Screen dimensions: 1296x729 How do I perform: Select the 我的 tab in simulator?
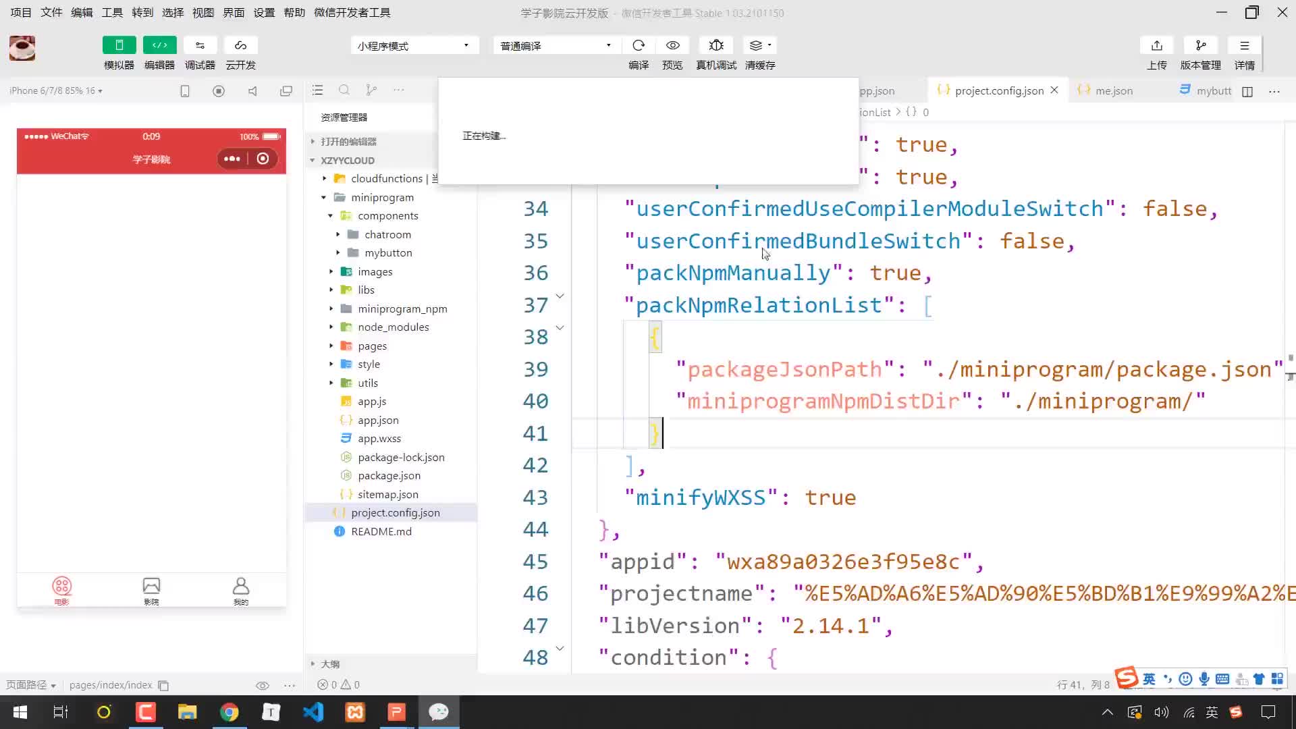click(241, 591)
